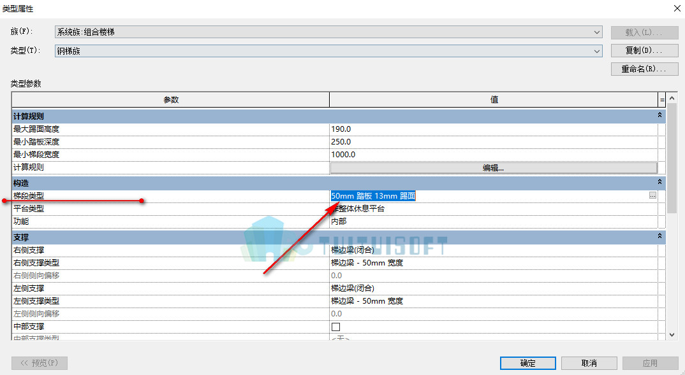This screenshot has height=375, width=685.
Task: Click the scroll up arrow of parameter list
Action: 672,98
